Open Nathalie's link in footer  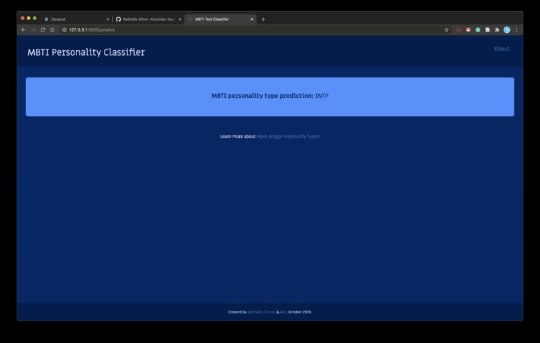[x=255, y=312]
